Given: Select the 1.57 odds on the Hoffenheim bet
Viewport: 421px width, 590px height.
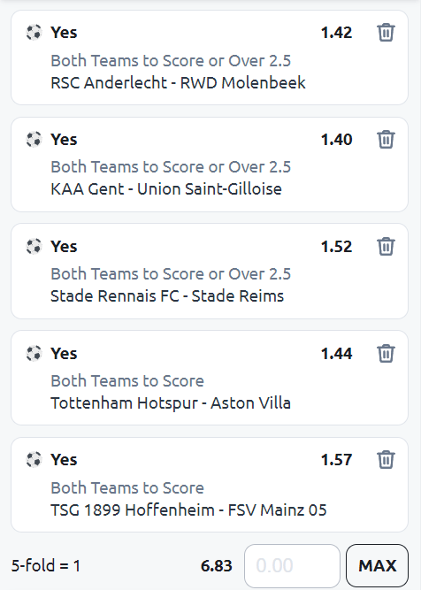Looking at the screenshot, I should [336, 460].
